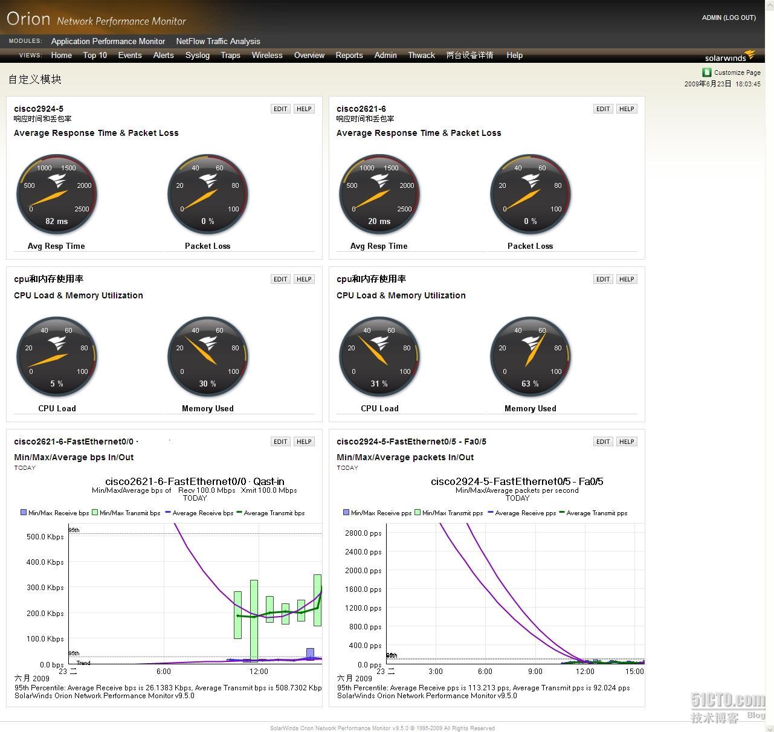Open the 两台设备详情 view

point(470,55)
